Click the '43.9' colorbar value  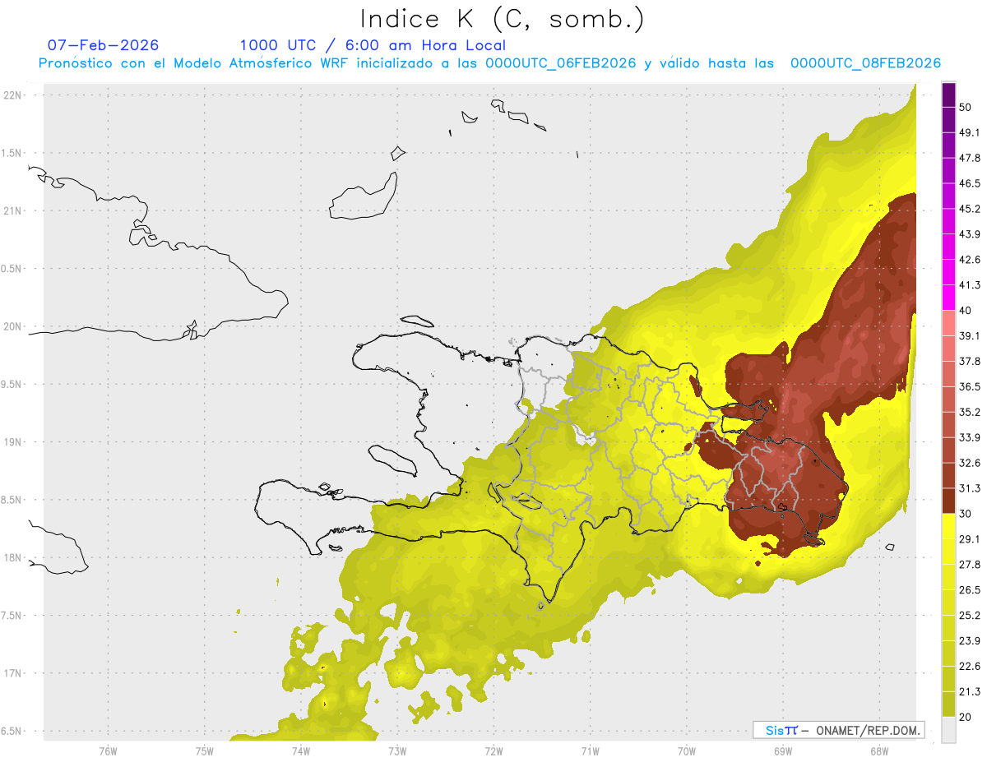[x=970, y=234]
